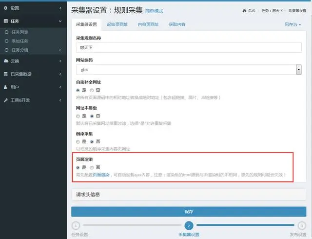This screenshot has height=239, width=312.
Task: Click the wrench icon beside 工具&开发
Action: click(x=6, y=100)
